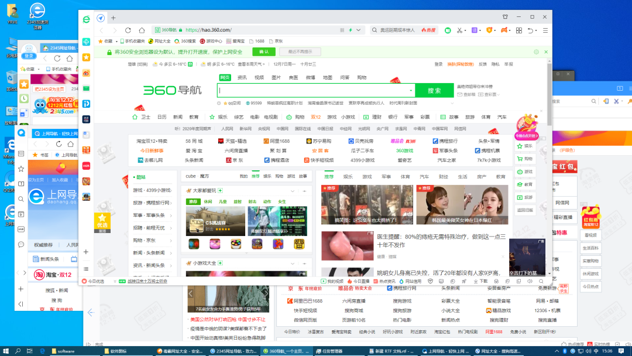This screenshot has width=632, height=356.
Task: Open the 收藏 favorites star bookmark
Action: coord(105,41)
